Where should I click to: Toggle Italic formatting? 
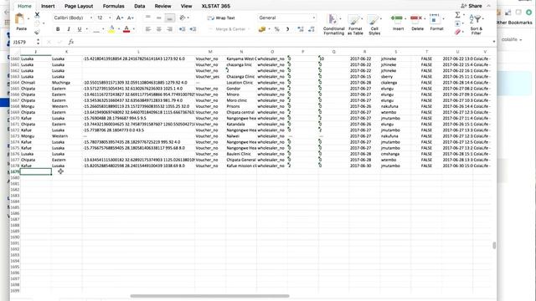coord(69,29)
